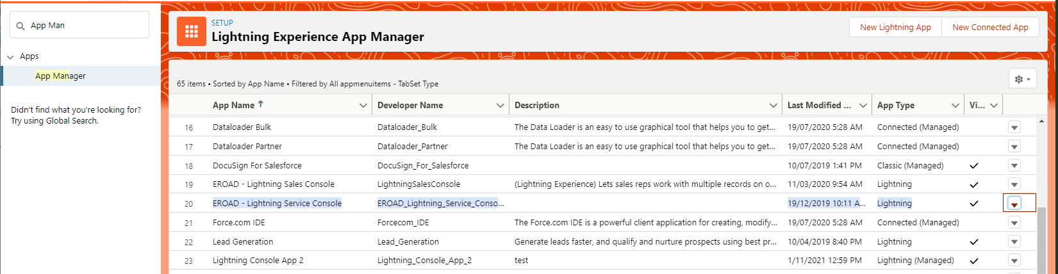Select App Manager in the setup sidebar
Viewport: 1058px width, 274px height.
[x=60, y=76]
